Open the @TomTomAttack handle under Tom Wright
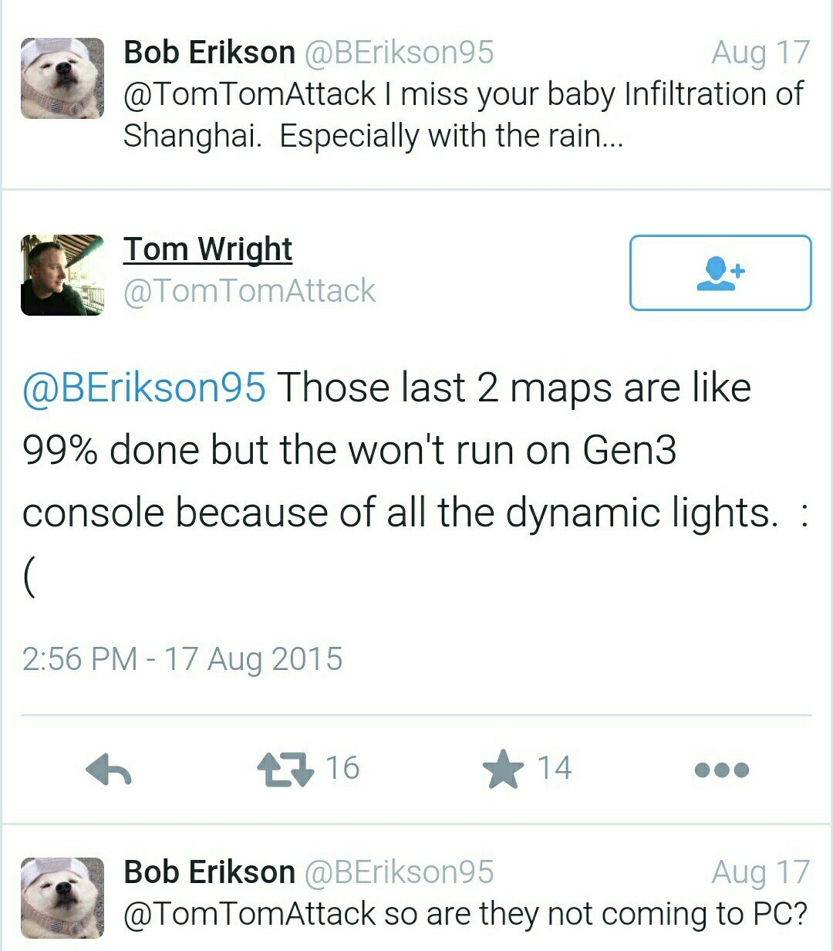 click(x=249, y=291)
